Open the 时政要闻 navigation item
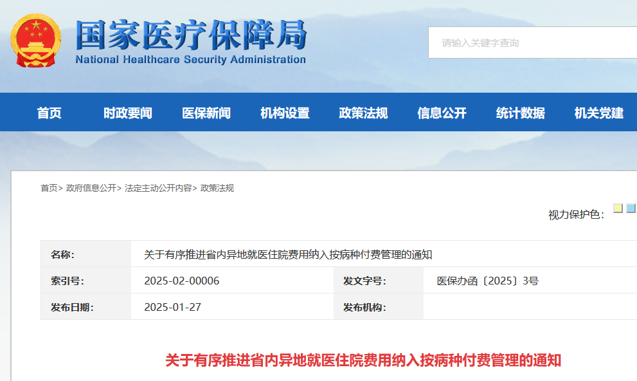Screen dimensions: 637x381 (127, 113)
